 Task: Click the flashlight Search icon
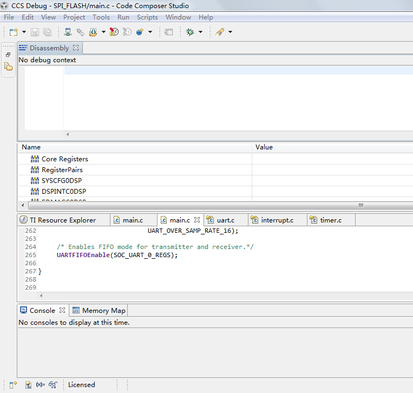220,32
